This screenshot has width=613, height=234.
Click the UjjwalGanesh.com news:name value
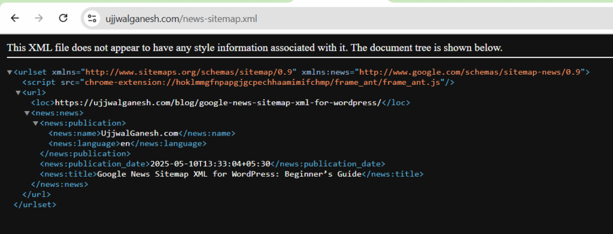[x=140, y=133]
